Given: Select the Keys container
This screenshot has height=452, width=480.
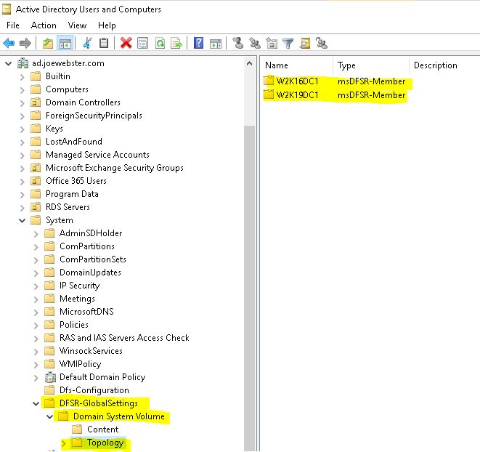Looking at the screenshot, I should (x=54, y=129).
